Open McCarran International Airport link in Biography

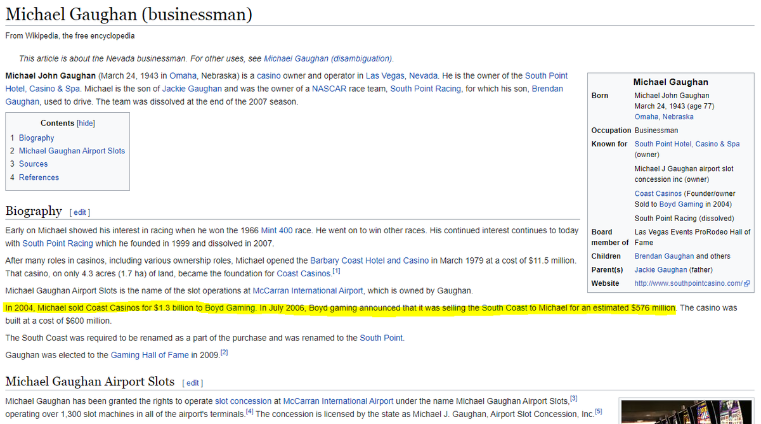click(308, 290)
